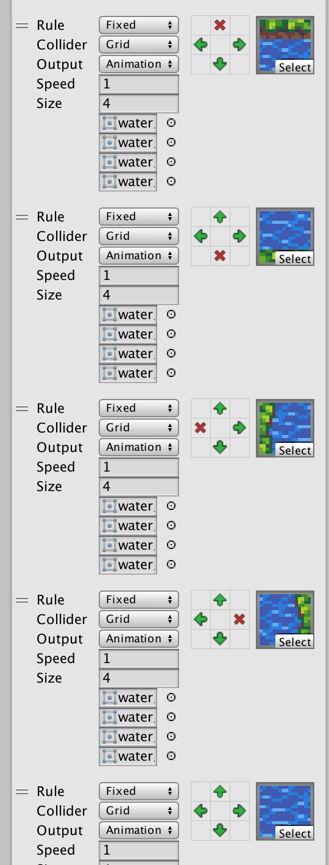329x865 pixels.
Task: Click the green up arrow in second rule grid
Action: (x=220, y=217)
